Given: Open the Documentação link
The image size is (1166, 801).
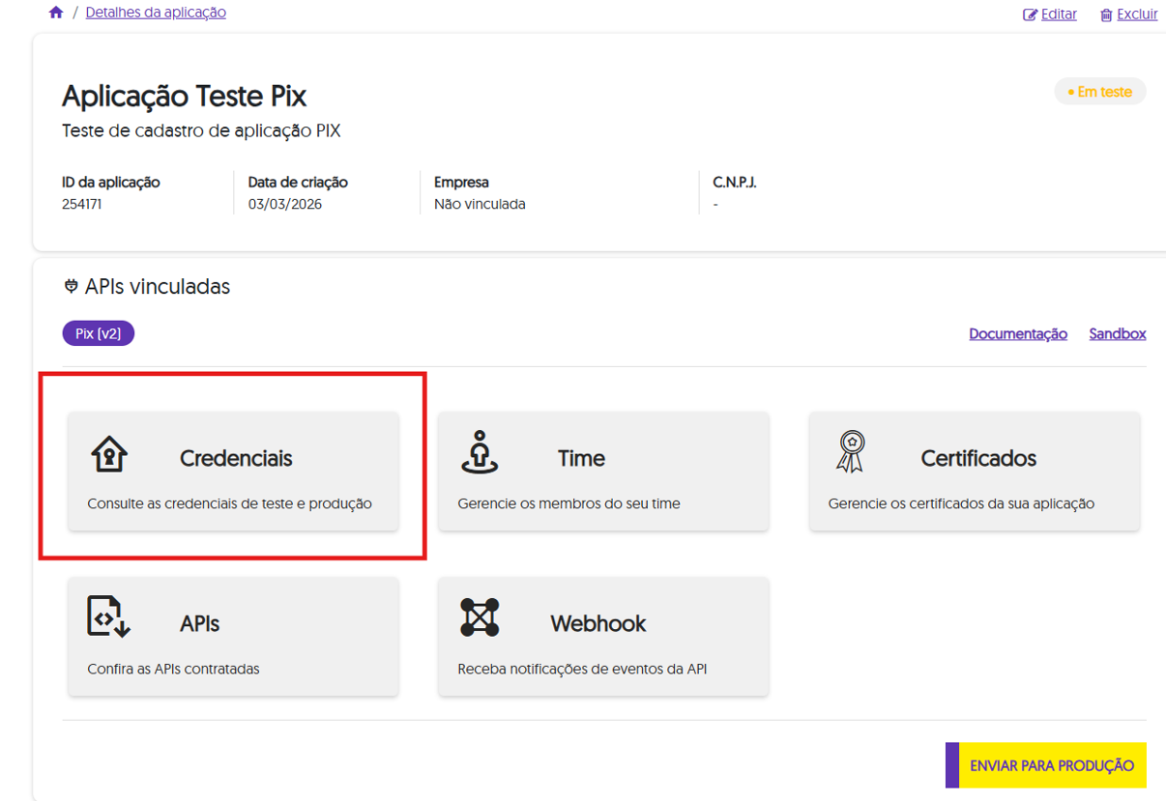Looking at the screenshot, I should pos(1018,333).
